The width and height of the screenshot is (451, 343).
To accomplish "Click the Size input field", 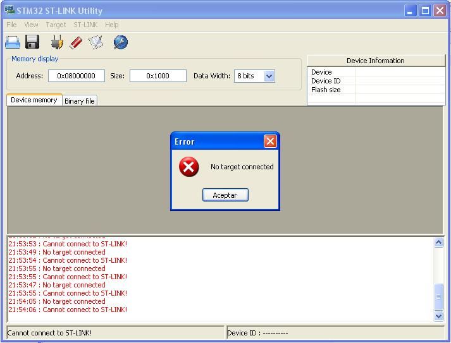I will (x=158, y=76).
